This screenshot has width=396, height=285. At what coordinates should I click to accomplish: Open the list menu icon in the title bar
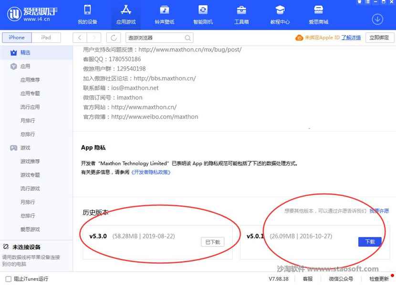pos(367,2)
